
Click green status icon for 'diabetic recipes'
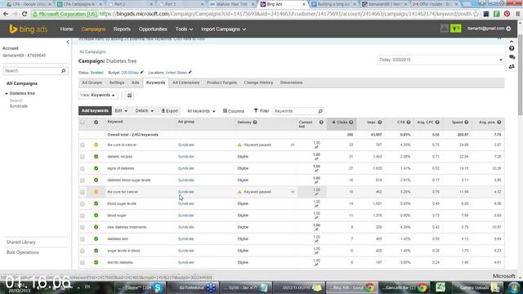(96, 156)
